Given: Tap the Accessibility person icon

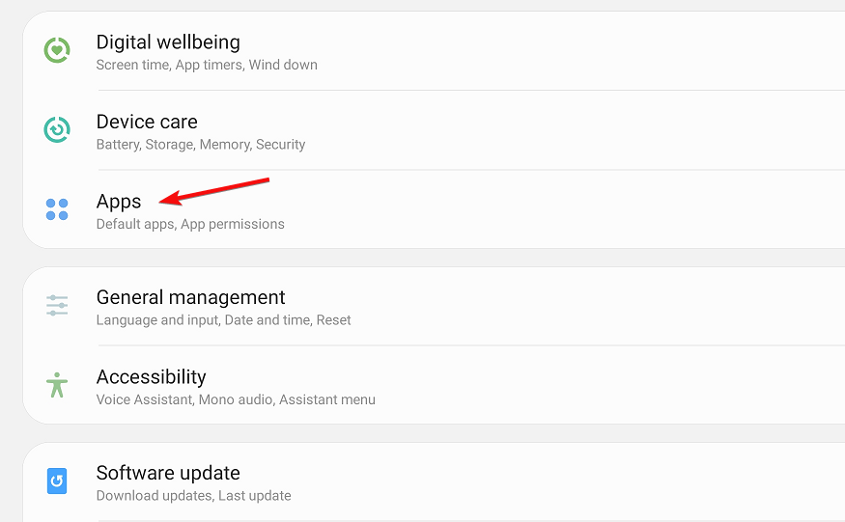Looking at the screenshot, I should click(57, 385).
